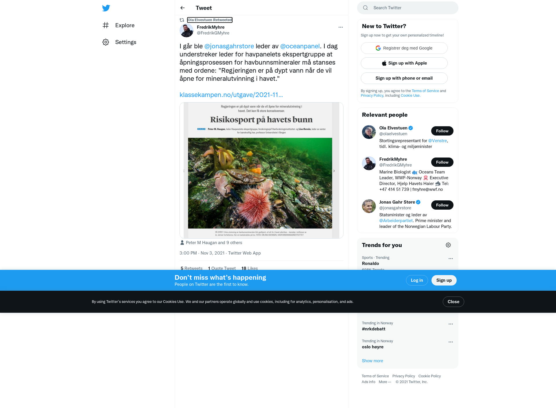The height and width of the screenshot is (408, 556).
Task: Follow FredrikMyhre in Relevant people
Action: (442, 162)
